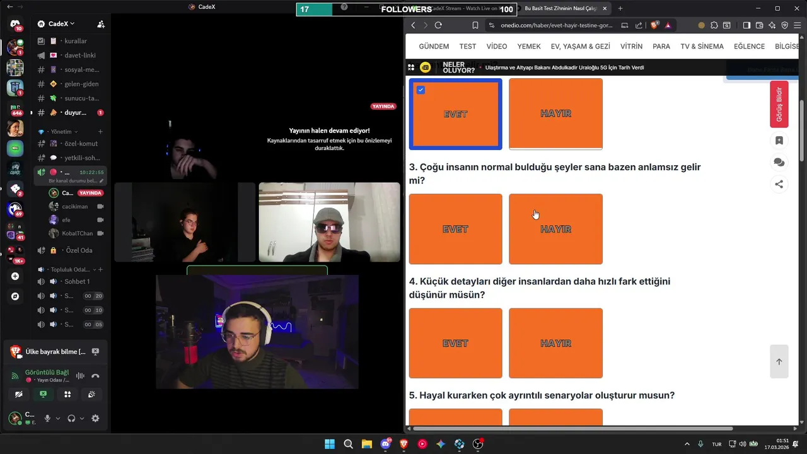Click the browser reload button
Screen dimensions: 807x454
pos(438,25)
